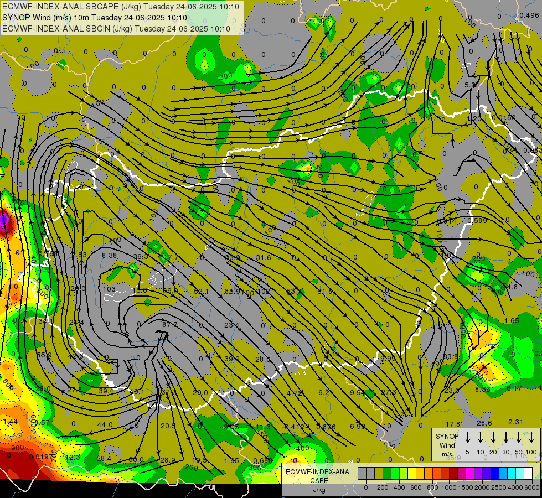Image resolution: width=542 pixels, height=498 pixels.
Task: Click the 100 m/s wind arrow in legend
Action: pos(531,437)
